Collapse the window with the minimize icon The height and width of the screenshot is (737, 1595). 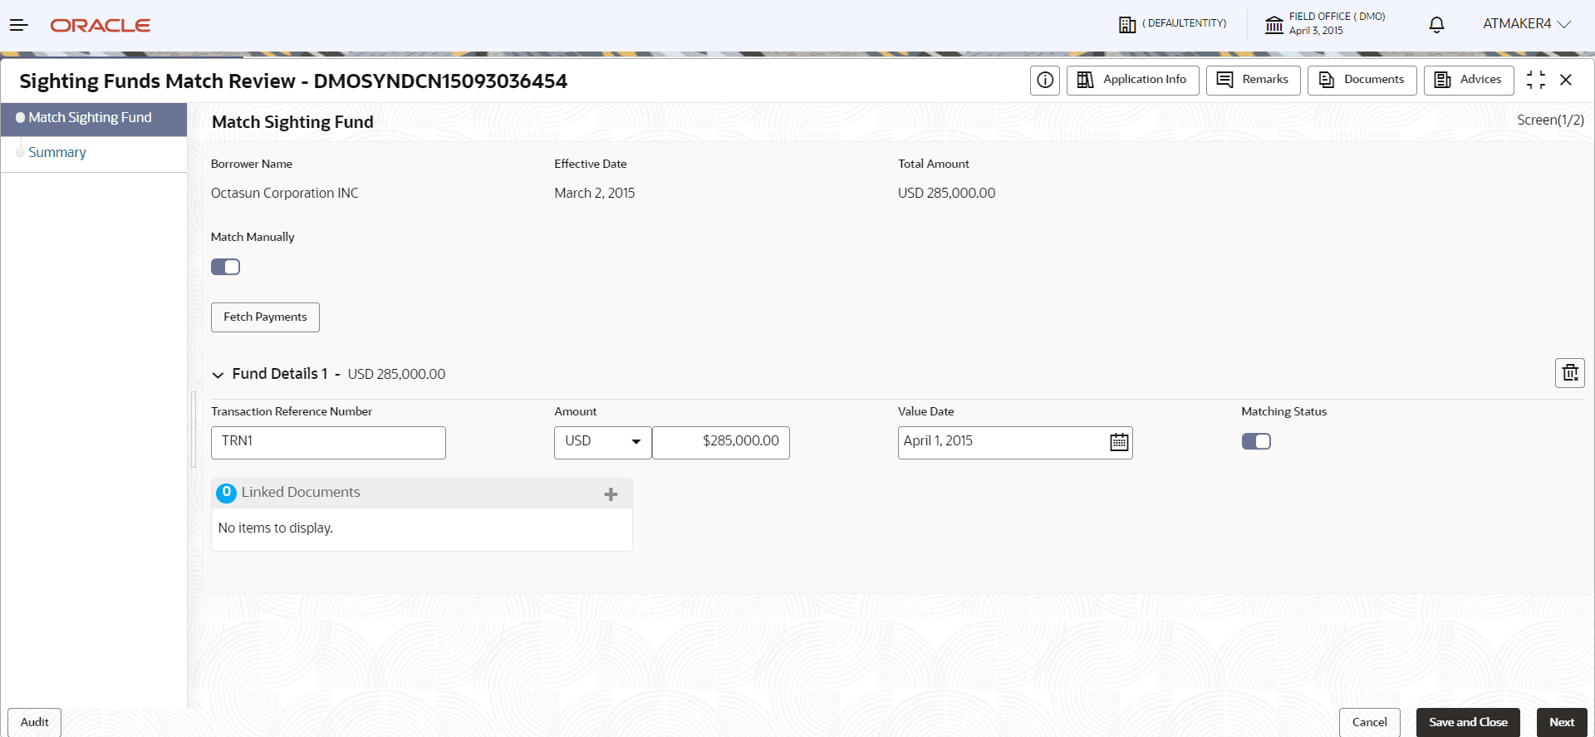[1536, 80]
